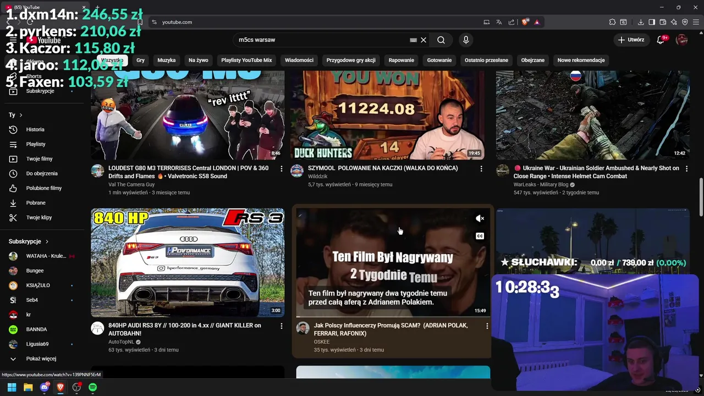This screenshot has height=396, width=704.
Task: Open YouTube notifications bell
Action: 661,40
